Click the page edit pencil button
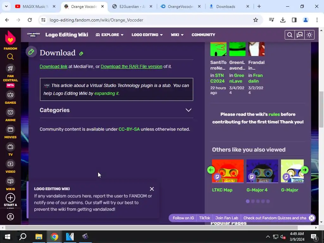 click(31, 52)
